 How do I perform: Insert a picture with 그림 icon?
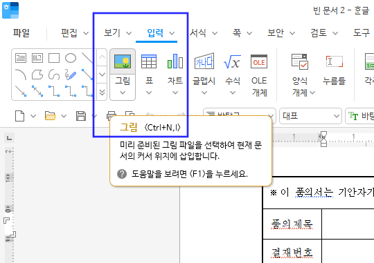123,61
